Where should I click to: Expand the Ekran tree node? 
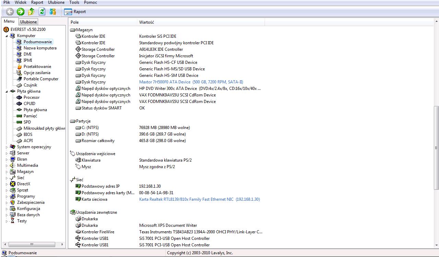pyautogui.click(x=7, y=159)
